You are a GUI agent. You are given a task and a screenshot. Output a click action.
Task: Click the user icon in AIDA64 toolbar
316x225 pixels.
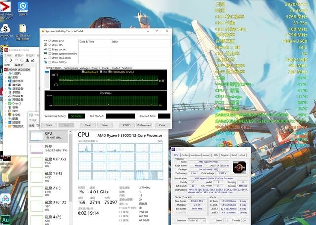[27, 60]
